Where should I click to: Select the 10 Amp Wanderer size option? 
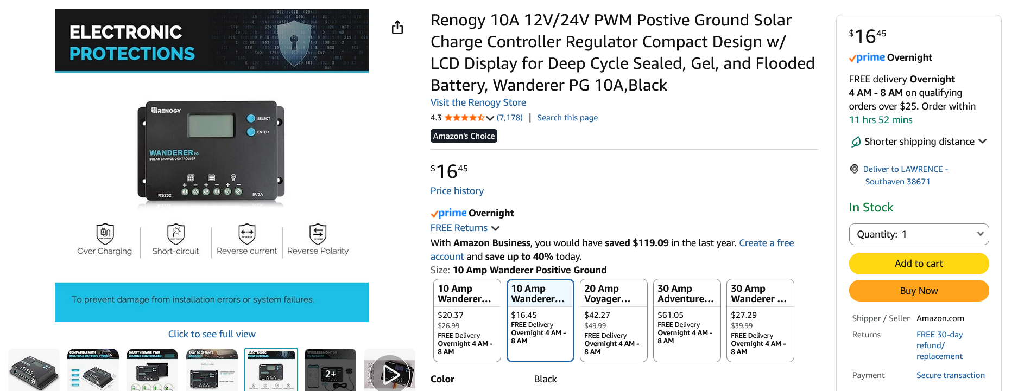[467, 320]
